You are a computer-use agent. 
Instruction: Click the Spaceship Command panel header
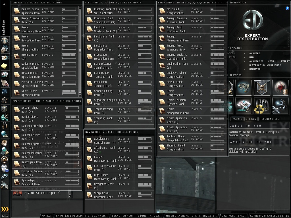(x=47, y=101)
